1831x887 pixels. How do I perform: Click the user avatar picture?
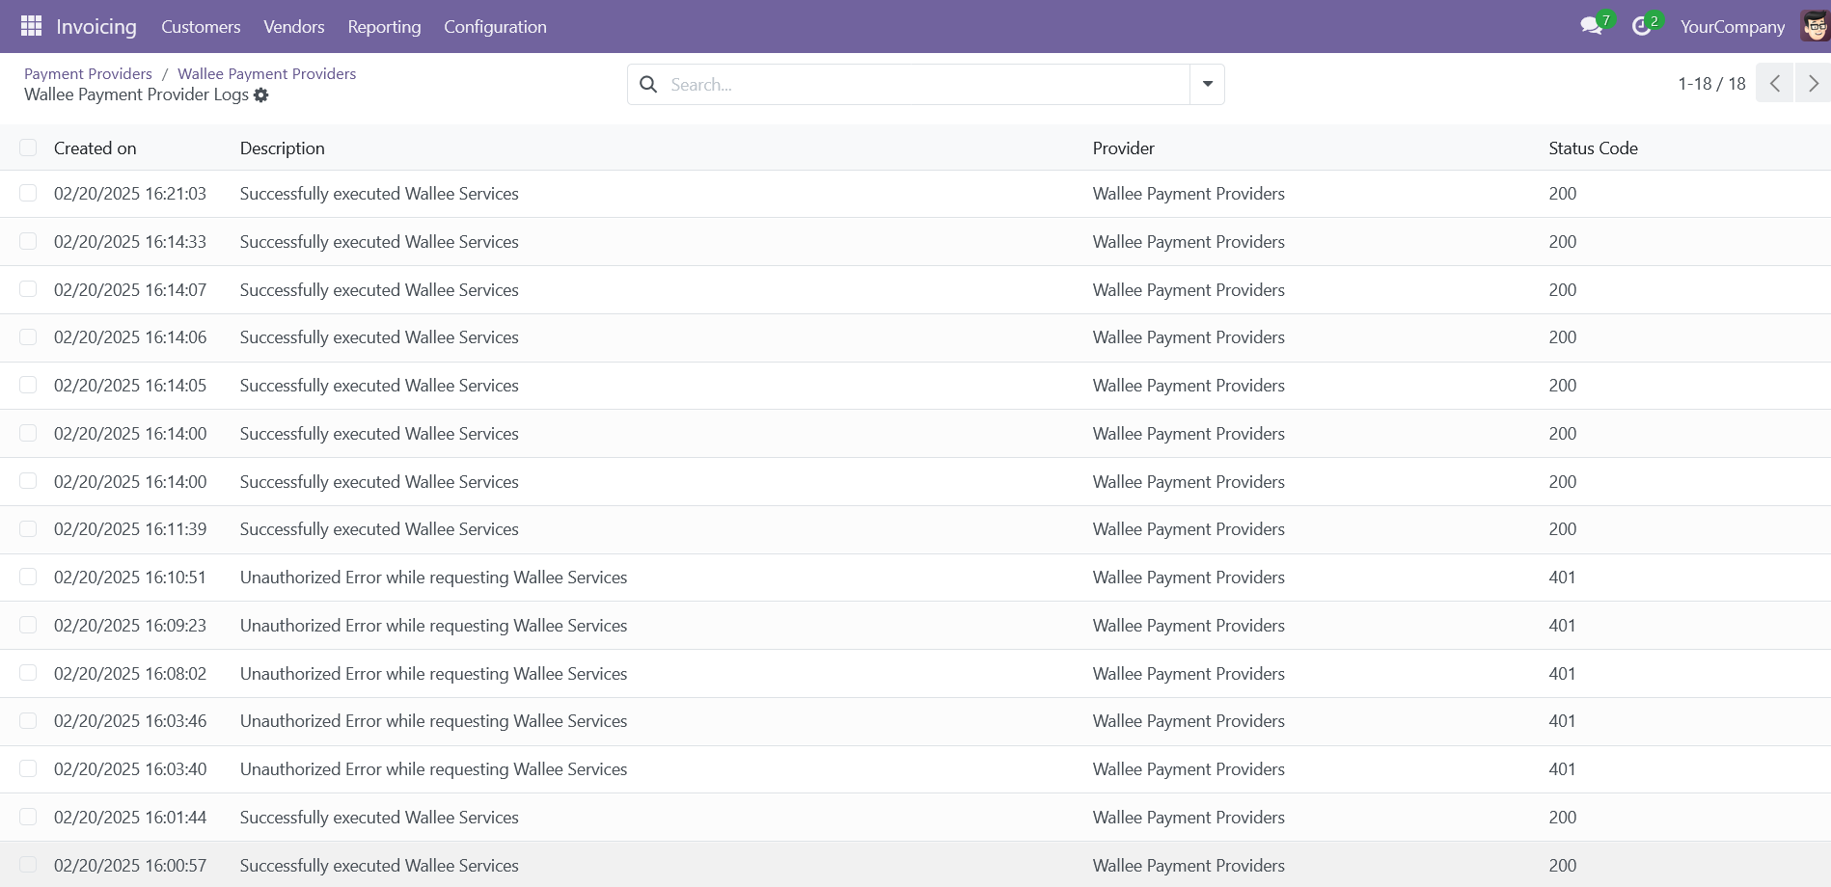pos(1815,26)
